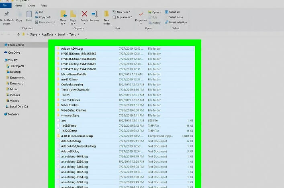Click Select all in the ribbon

click(172, 12)
